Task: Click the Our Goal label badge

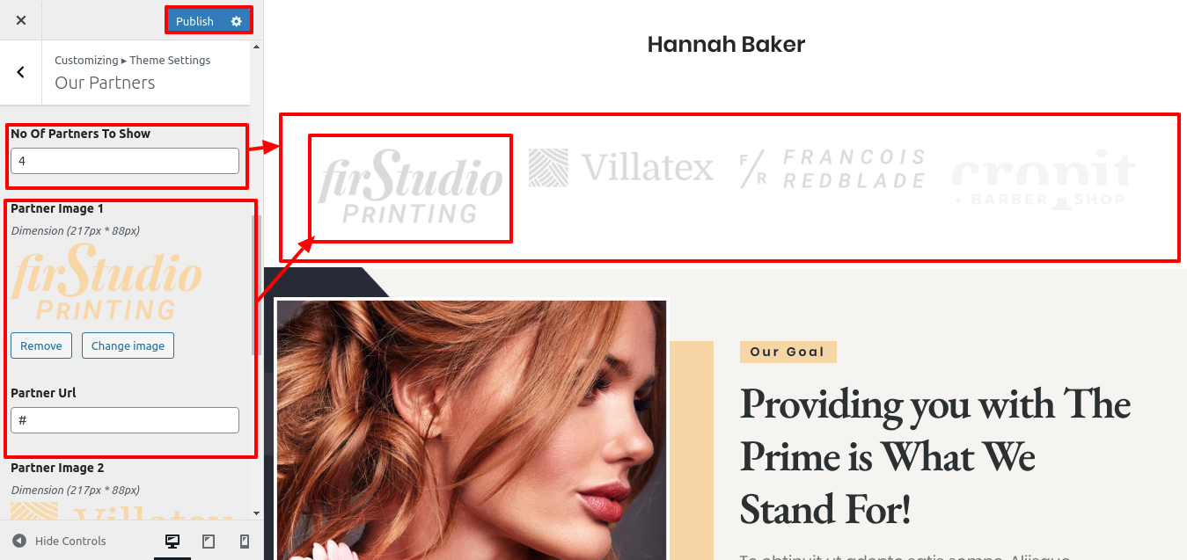Action: coord(788,352)
